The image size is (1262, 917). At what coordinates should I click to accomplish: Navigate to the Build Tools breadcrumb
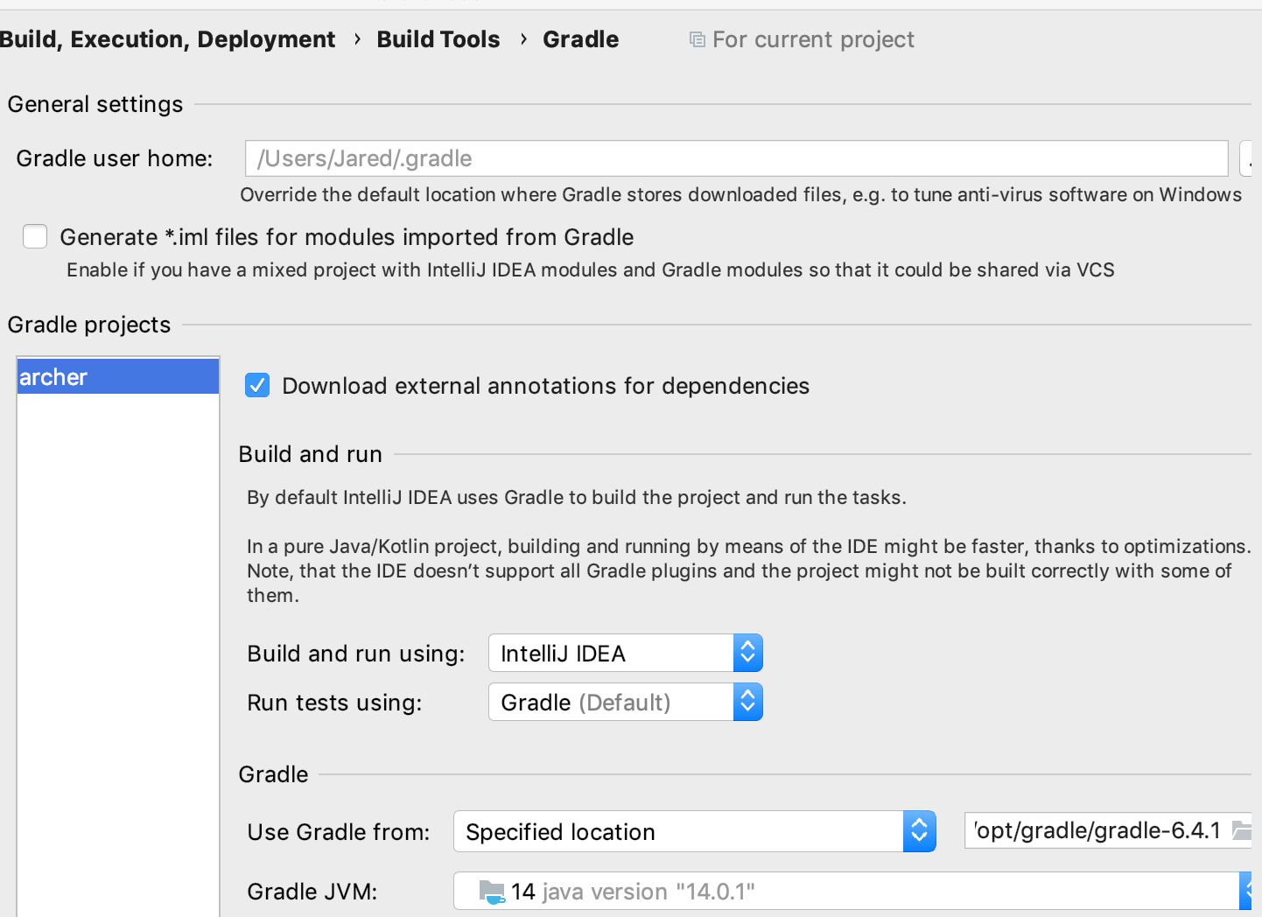point(438,39)
